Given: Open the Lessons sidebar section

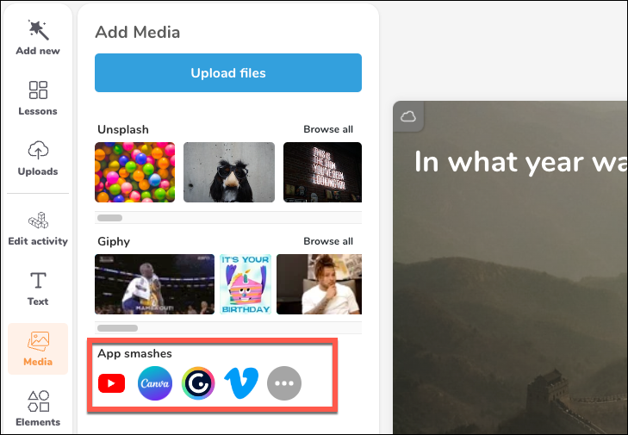Looking at the screenshot, I should pyautogui.click(x=38, y=98).
